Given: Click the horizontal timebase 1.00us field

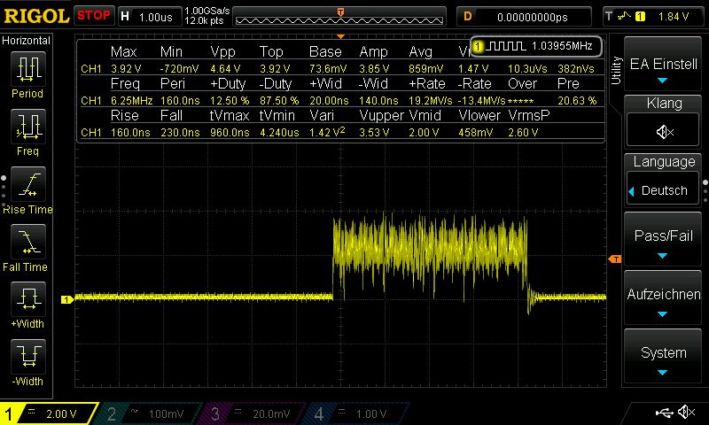Looking at the screenshot, I should coord(149,16).
